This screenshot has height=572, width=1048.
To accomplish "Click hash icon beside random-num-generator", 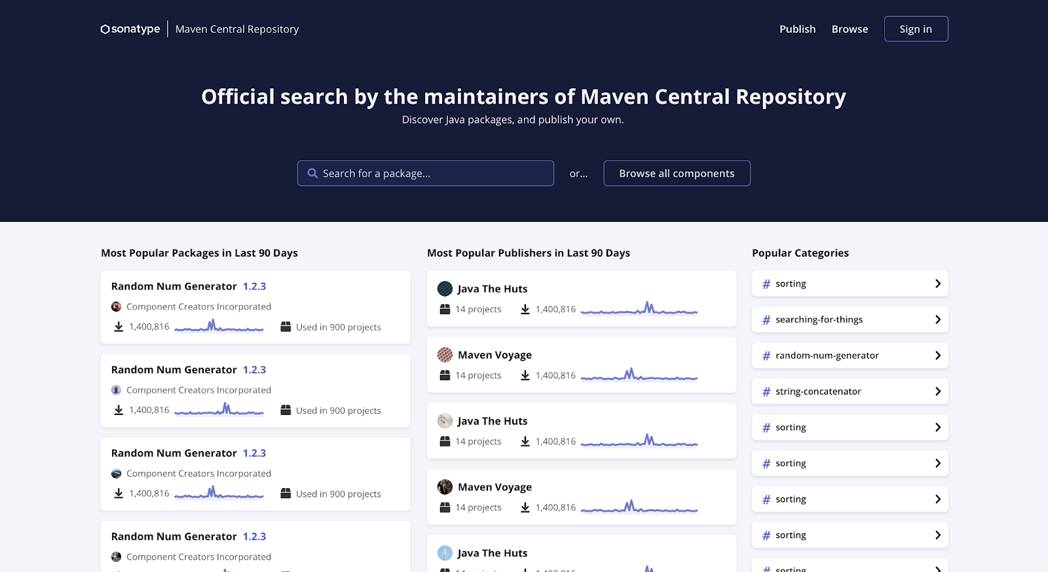I will [766, 355].
